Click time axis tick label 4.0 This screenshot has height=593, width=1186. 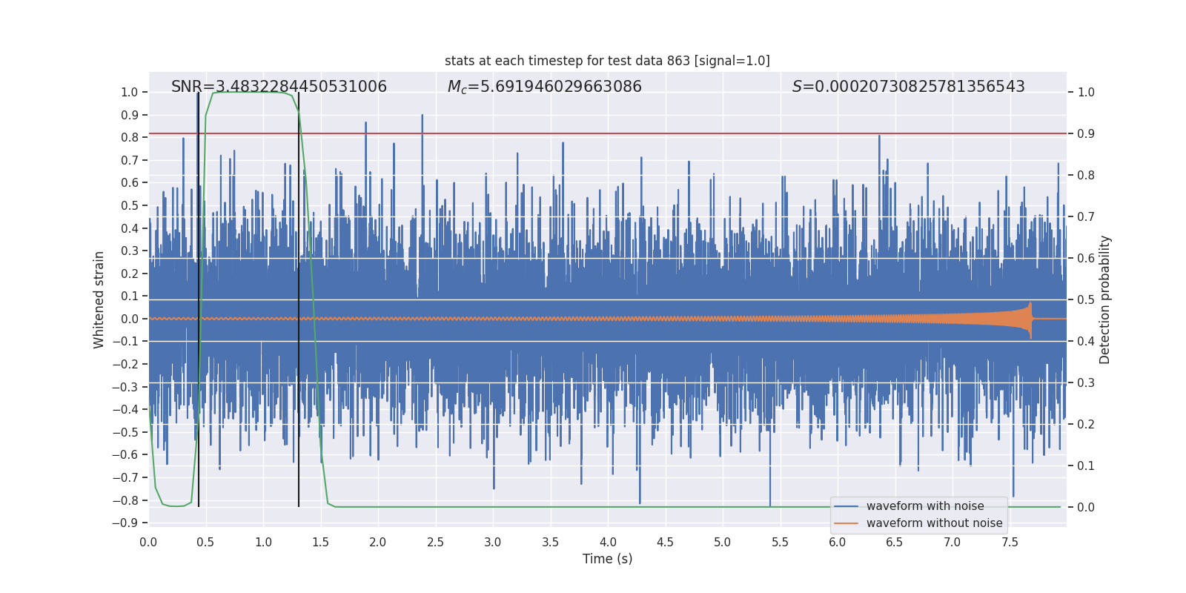click(608, 543)
